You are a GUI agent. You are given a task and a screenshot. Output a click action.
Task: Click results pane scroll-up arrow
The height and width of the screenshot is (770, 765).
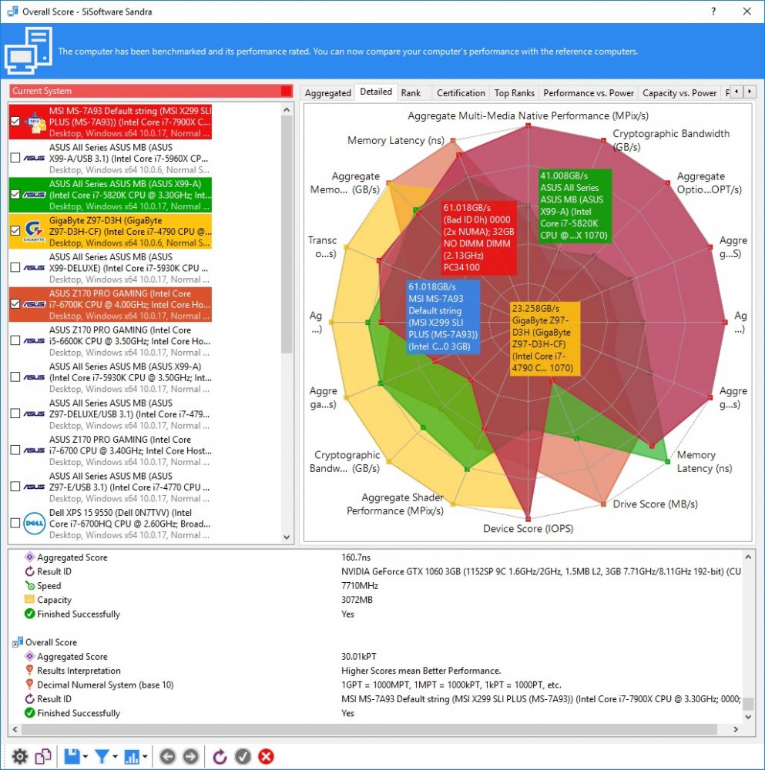click(x=748, y=557)
